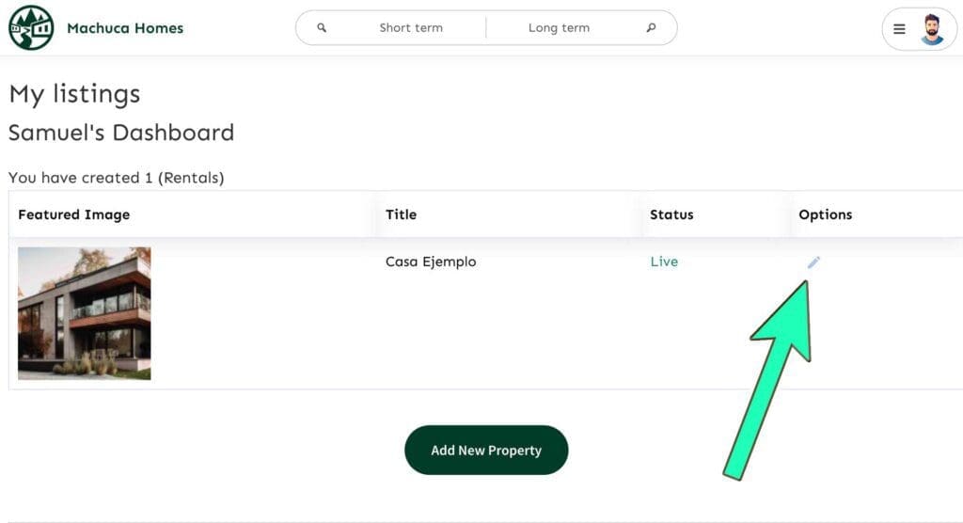
Task: Click the Machuca Homes brand name
Action: [125, 28]
